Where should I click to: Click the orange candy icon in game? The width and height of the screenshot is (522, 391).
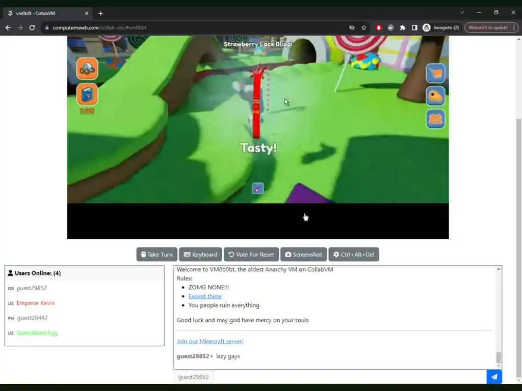[x=435, y=96]
